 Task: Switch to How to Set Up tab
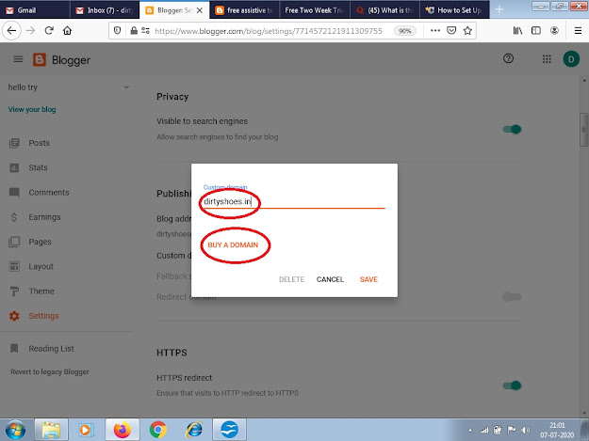pyautogui.click(x=454, y=10)
